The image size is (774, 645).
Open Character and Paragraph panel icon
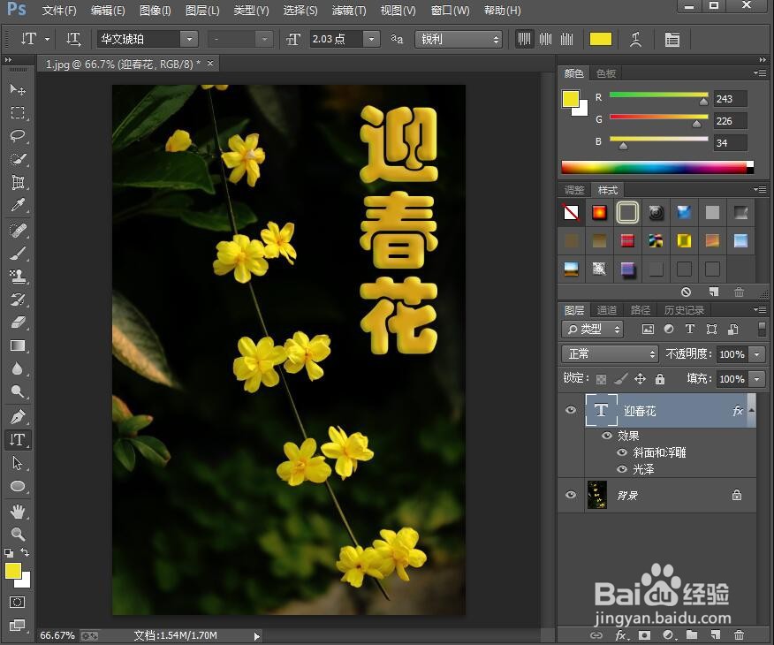coord(672,40)
